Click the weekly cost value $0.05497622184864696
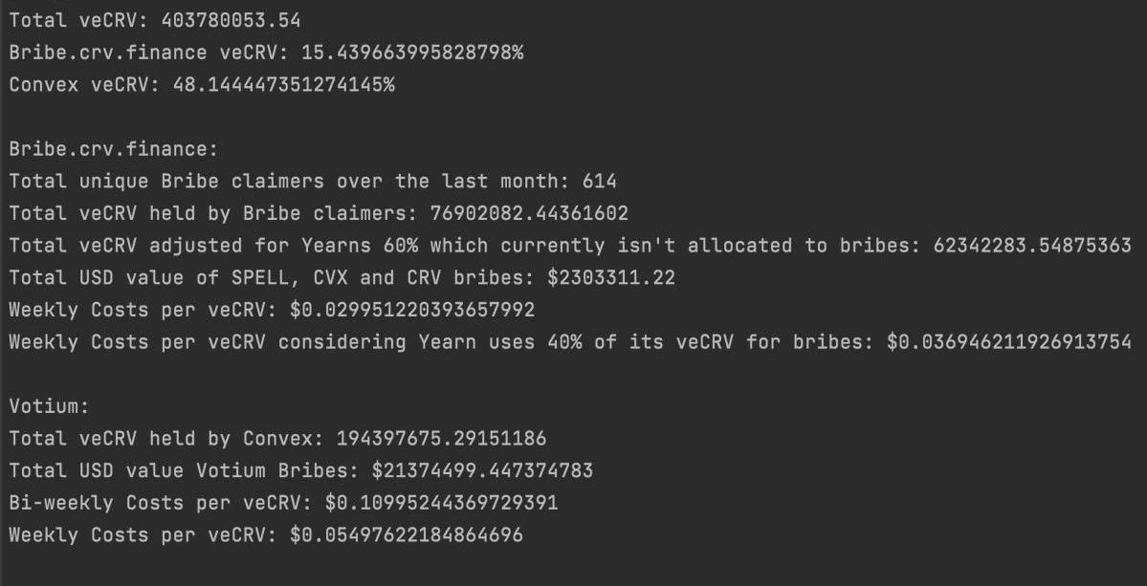 click(407, 534)
